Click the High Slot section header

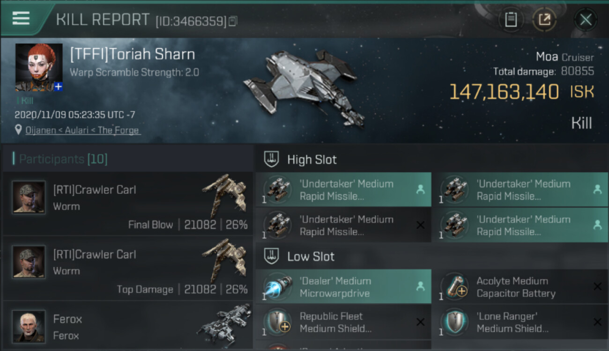point(312,160)
